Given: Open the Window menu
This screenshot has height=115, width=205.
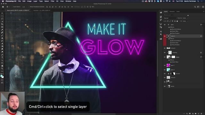Looking at the screenshot, I should tap(68, 1).
